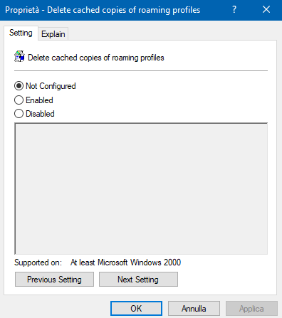Click the Proprietà title bar text
Screen dimensions: 282x318
(103, 10)
